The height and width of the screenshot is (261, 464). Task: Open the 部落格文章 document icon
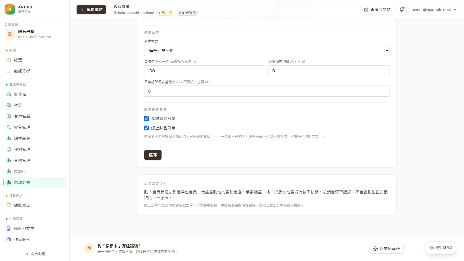(9, 229)
